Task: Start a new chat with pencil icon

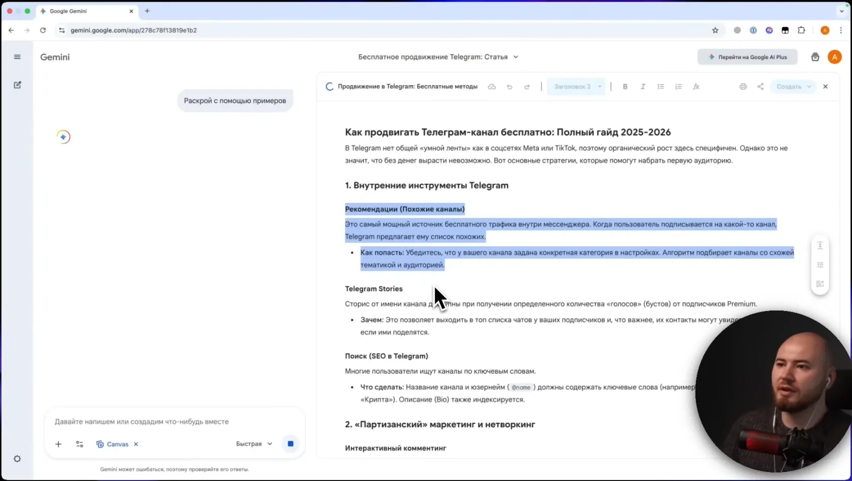Action: [17, 85]
